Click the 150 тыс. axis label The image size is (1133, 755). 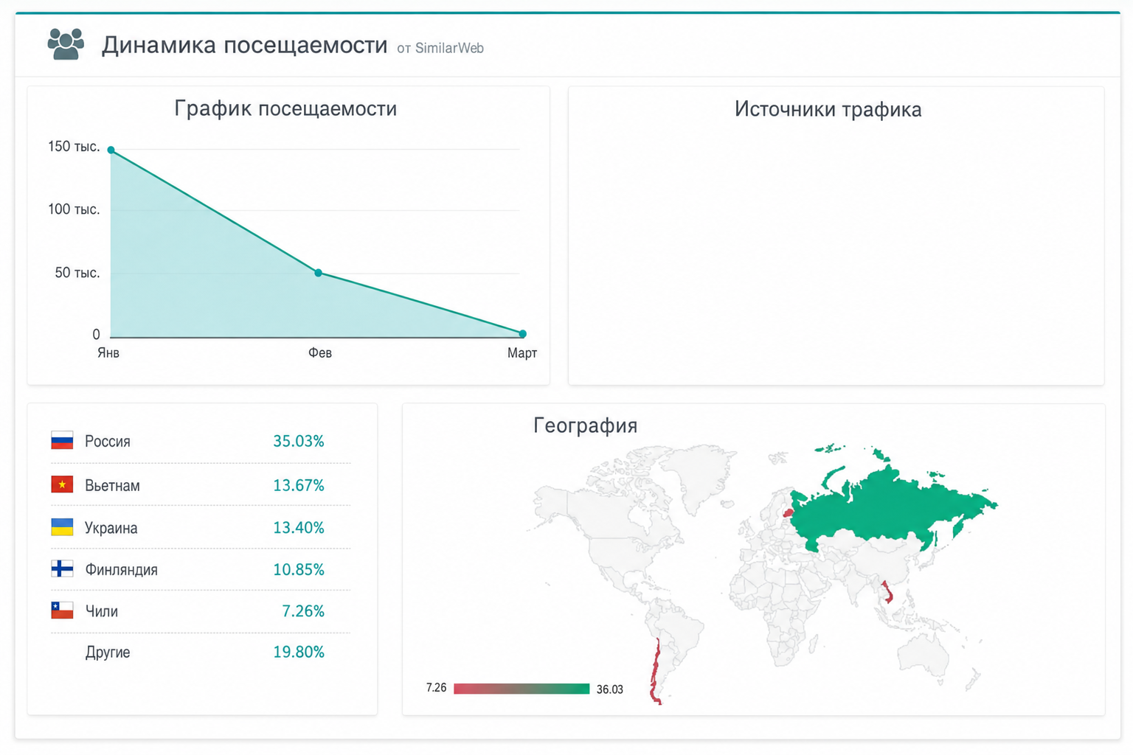74,147
